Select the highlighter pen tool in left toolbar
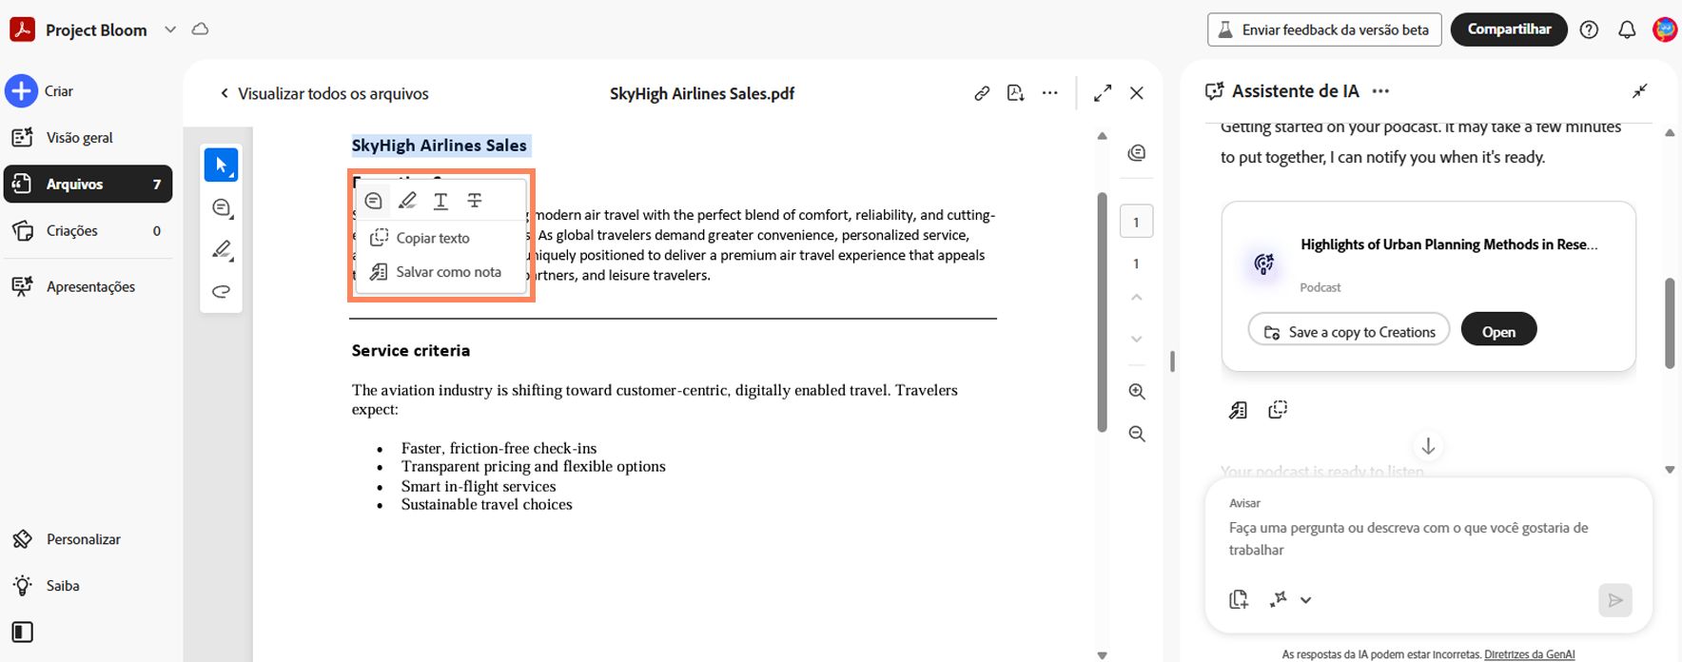1682x662 pixels. 221,250
